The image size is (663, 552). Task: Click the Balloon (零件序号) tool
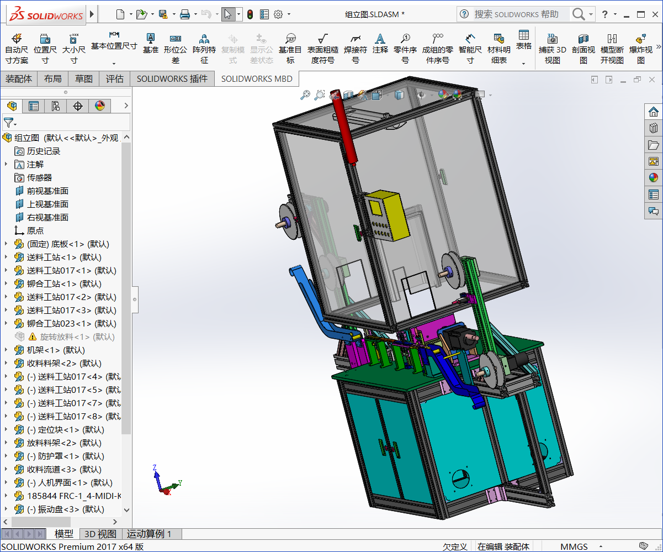tap(405, 48)
